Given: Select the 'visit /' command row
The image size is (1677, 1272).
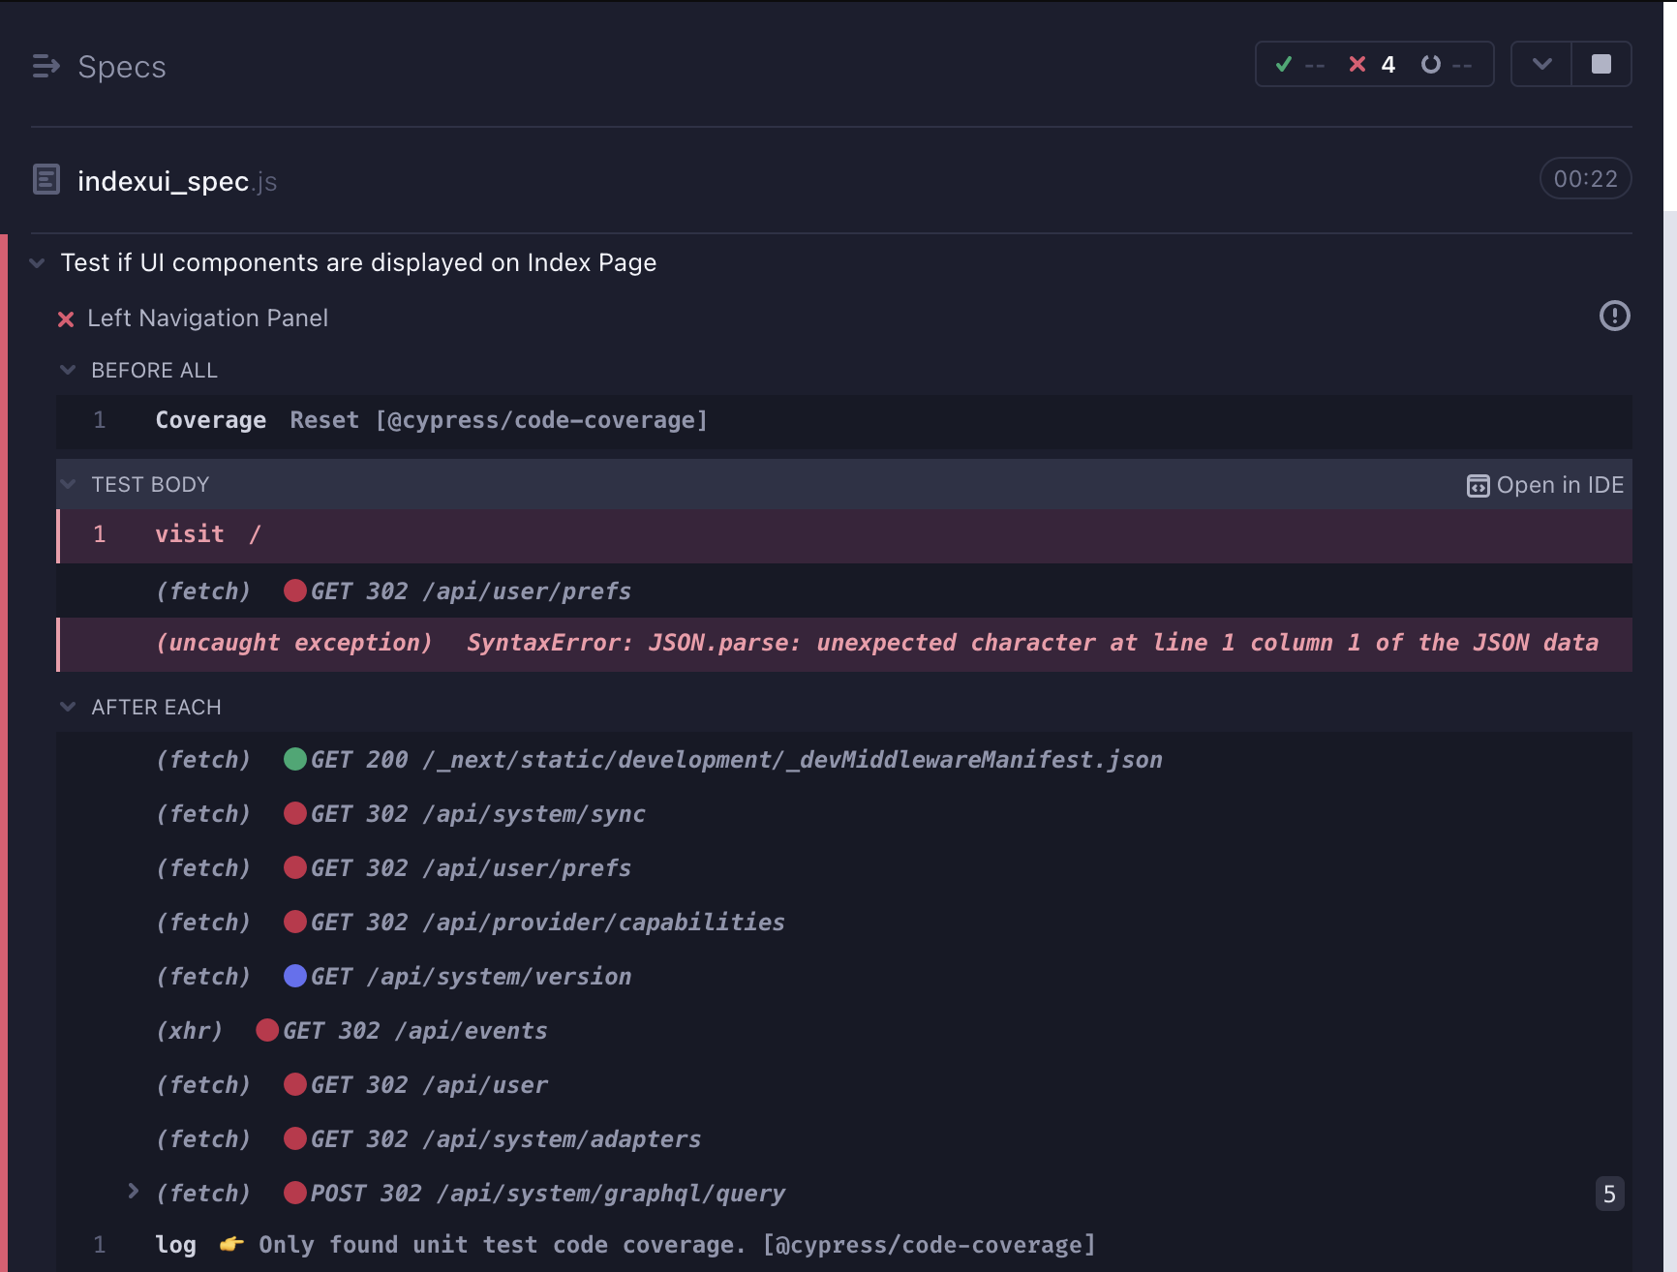Looking at the screenshot, I should [844, 535].
